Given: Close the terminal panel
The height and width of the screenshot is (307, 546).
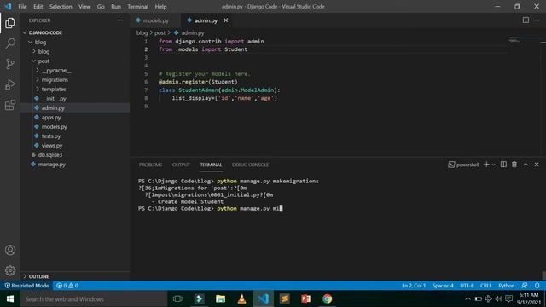Looking at the screenshot, I should coord(537,165).
